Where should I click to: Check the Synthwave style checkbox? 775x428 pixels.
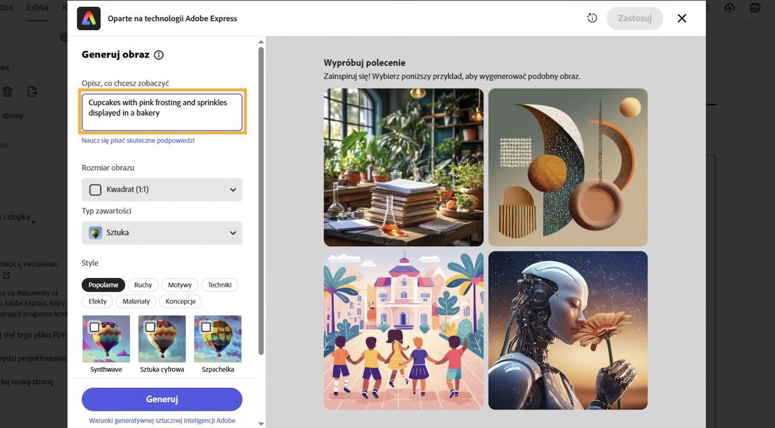coord(95,326)
